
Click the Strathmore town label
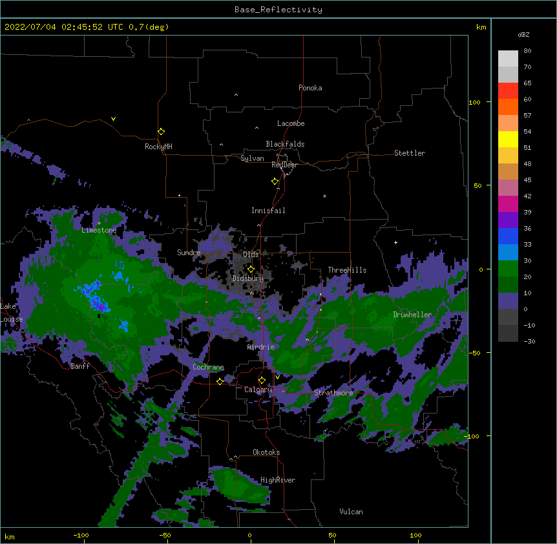(x=333, y=393)
